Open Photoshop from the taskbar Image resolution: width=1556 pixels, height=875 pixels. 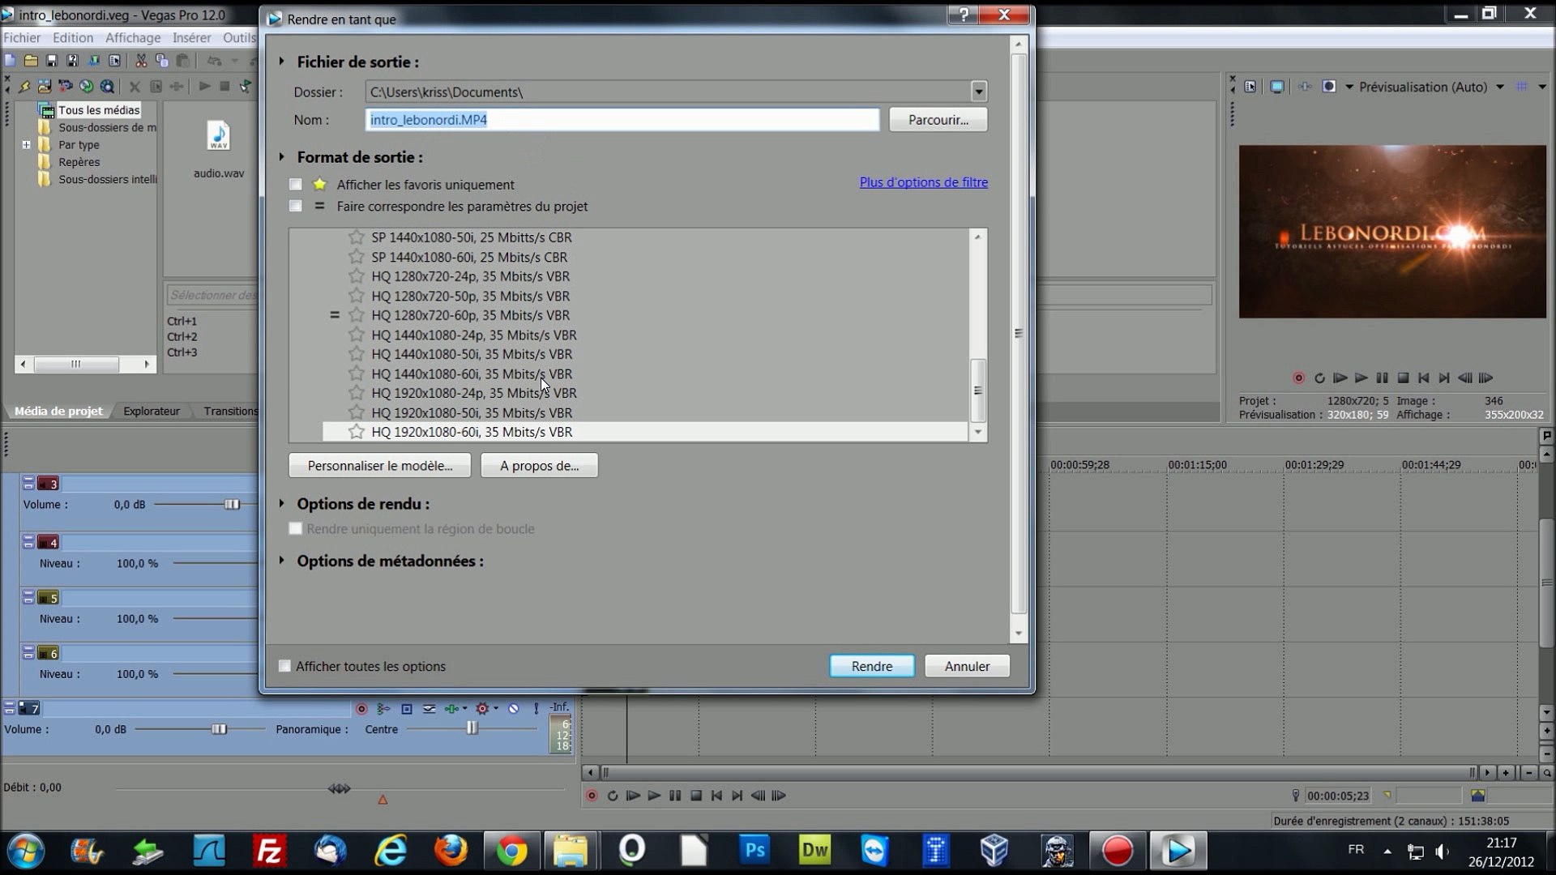pos(754,851)
